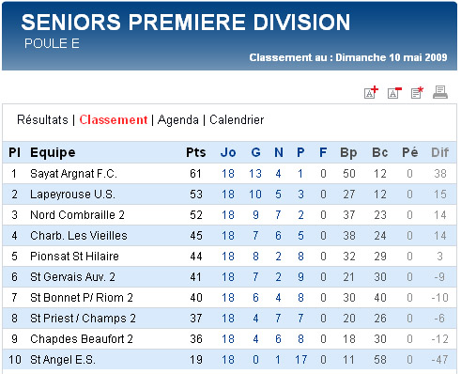Image resolution: width=461 pixels, height=374 pixels.
Task: Switch to the Agenda tab
Action: [178, 120]
